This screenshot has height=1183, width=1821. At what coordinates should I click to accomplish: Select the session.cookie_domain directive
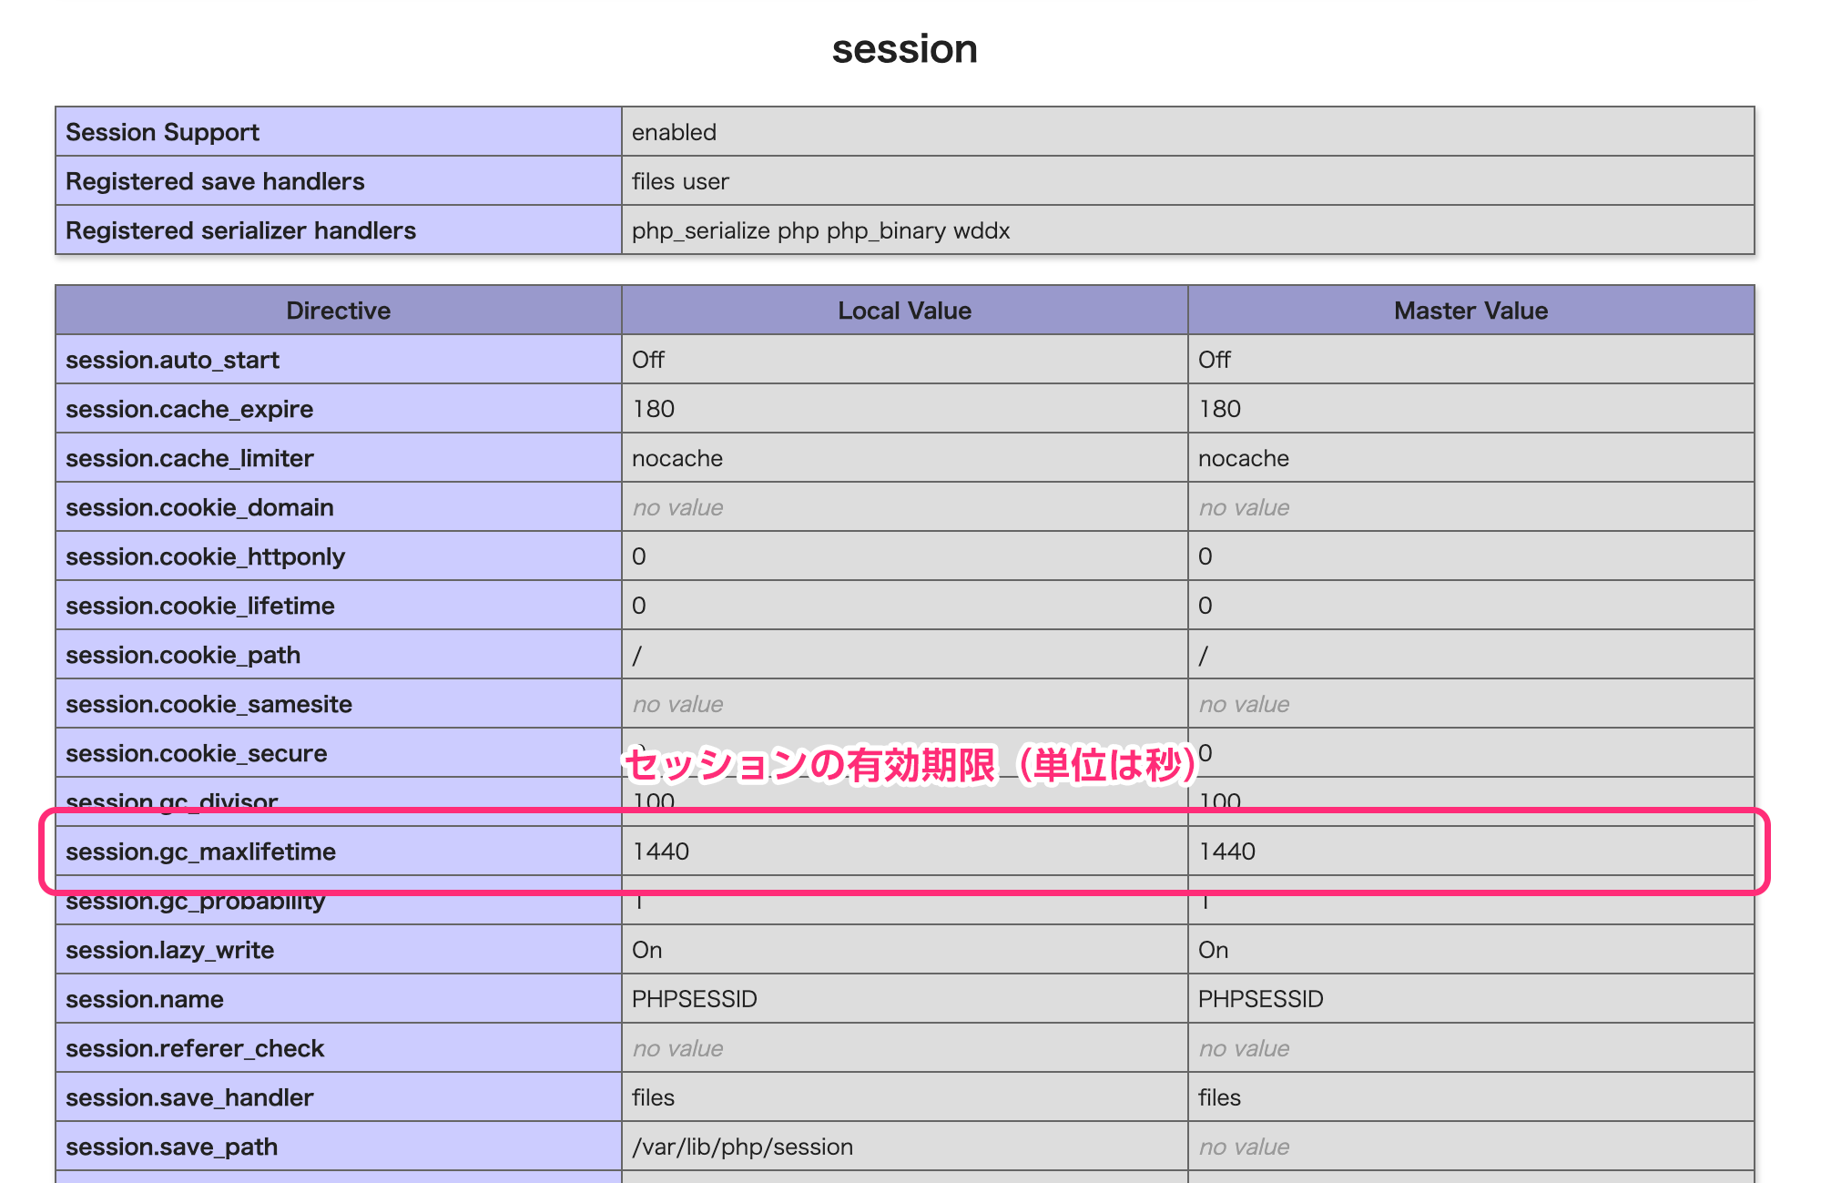click(x=199, y=507)
